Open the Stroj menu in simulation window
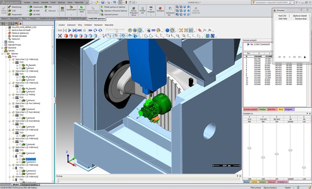 [x=80, y=25]
